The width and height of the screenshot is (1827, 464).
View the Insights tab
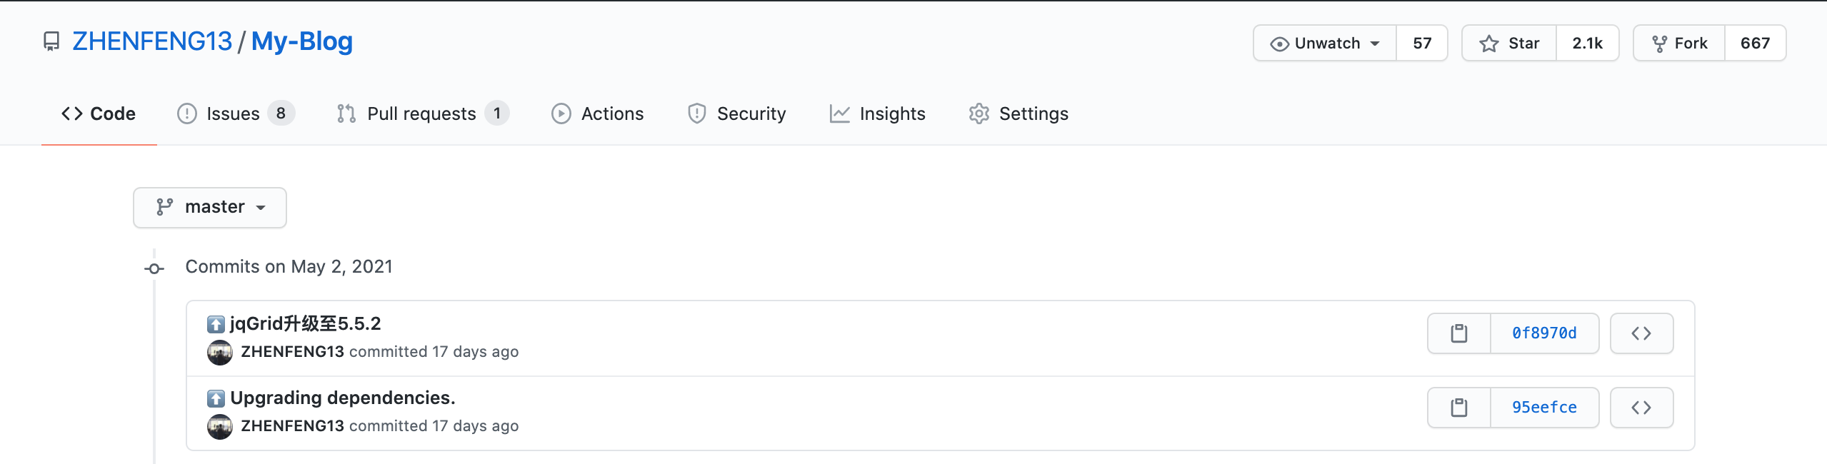(x=877, y=114)
